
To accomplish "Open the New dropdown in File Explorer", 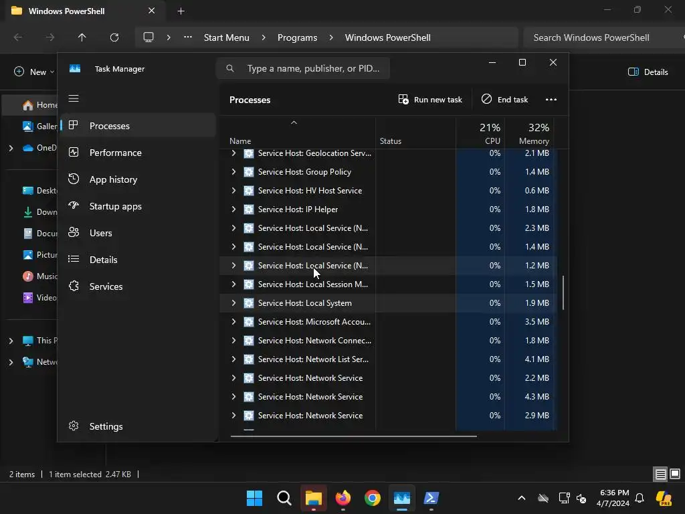I will point(34,72).
